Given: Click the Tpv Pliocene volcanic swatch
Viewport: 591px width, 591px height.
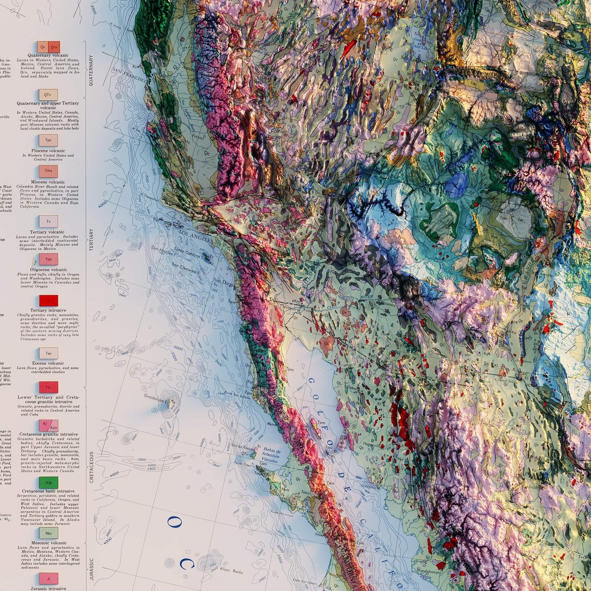Looking at the screenshot, I should click(x=48, y=140).
